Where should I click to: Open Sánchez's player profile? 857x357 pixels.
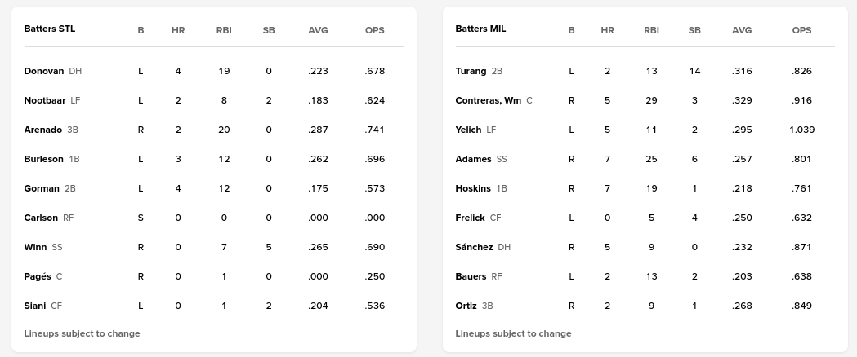[474, 247]
